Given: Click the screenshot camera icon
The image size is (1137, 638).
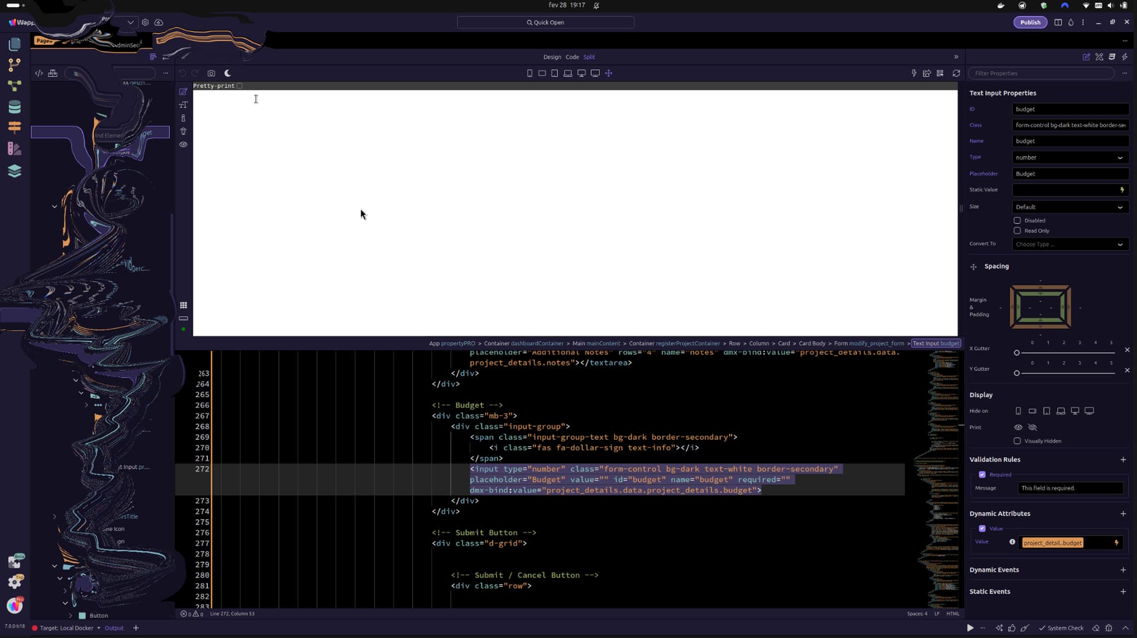Looking at the screenshot, I should (x=211, y=73).
